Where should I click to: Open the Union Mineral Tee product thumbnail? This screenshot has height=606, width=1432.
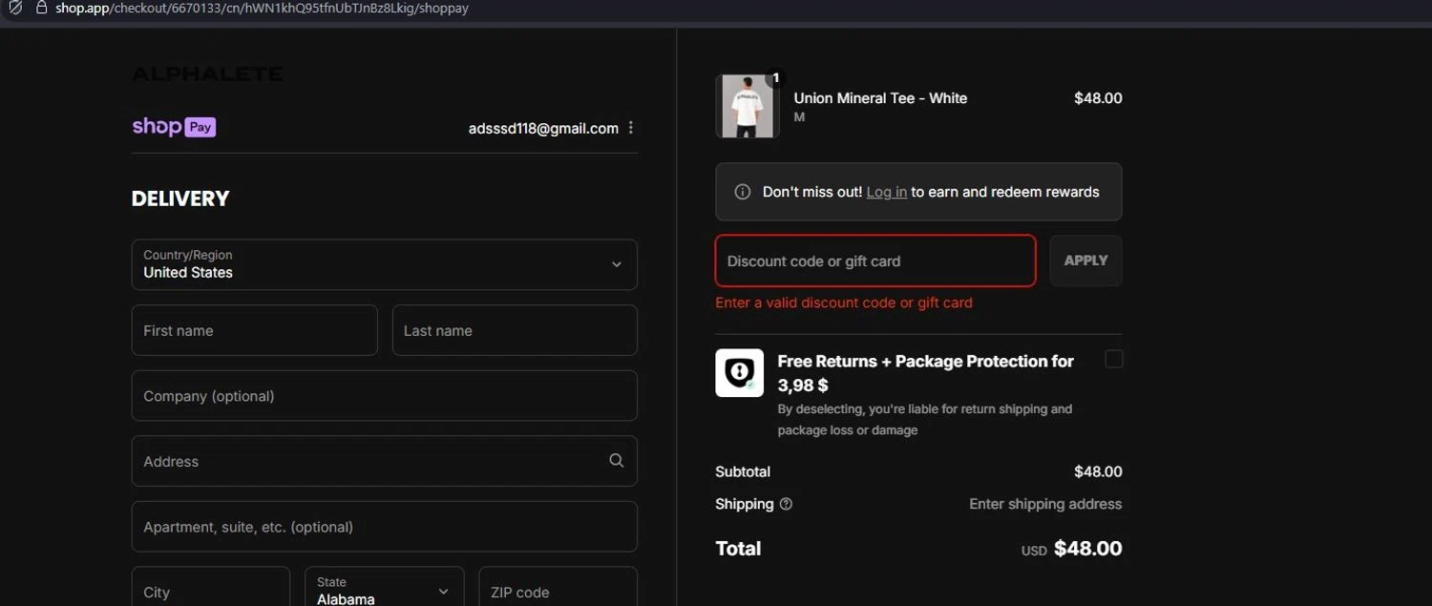748,106
